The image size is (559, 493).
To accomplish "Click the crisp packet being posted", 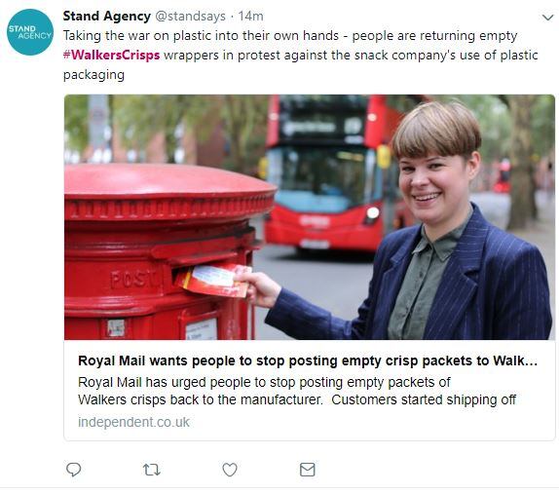I will click(x=214, y=281).
